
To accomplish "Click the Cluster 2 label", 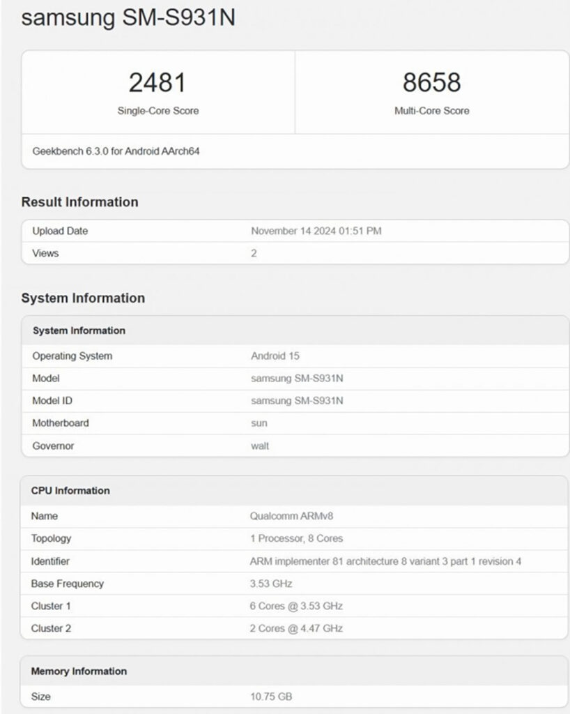I will [x=51, y=628].
